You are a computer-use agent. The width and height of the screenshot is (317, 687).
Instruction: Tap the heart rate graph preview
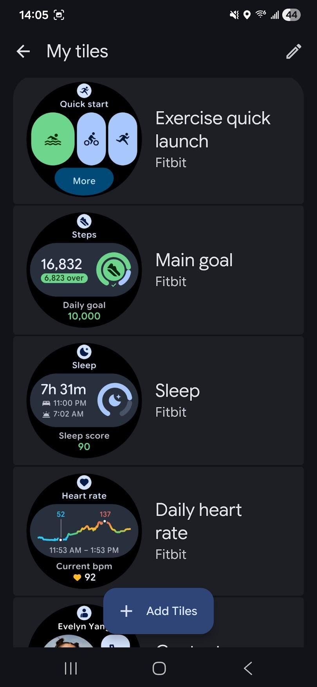pyautogui.click(x=84, y=529)
